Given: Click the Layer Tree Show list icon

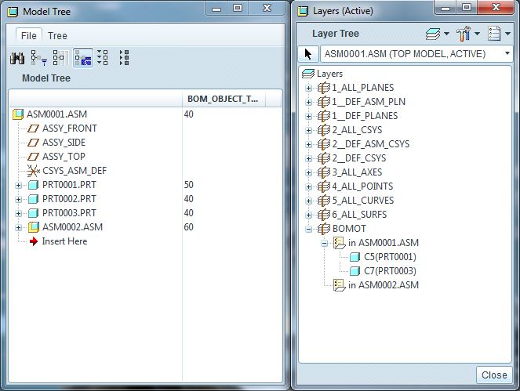Looking at the screenshot, I should point(494,34).
